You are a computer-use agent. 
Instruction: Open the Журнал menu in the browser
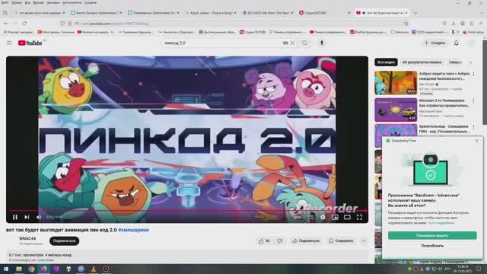click(x=39, y=2)
